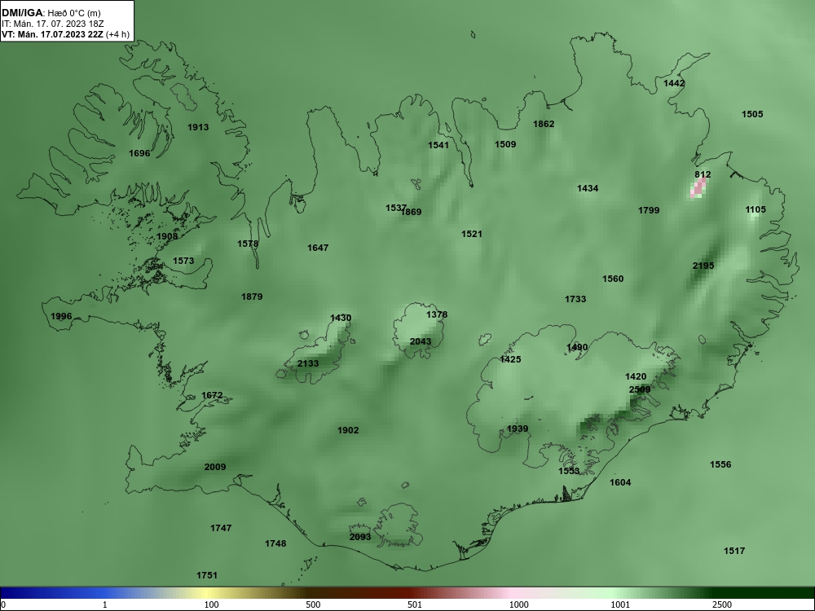815x611 pixels.
Task: Select the 1869 label
Action: (412, 212)
